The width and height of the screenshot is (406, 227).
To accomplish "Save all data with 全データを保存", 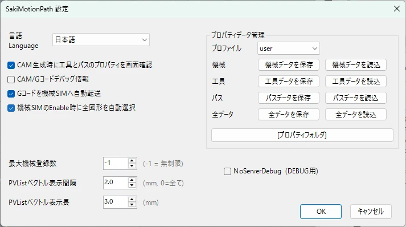I will click(x=289, y=115).
